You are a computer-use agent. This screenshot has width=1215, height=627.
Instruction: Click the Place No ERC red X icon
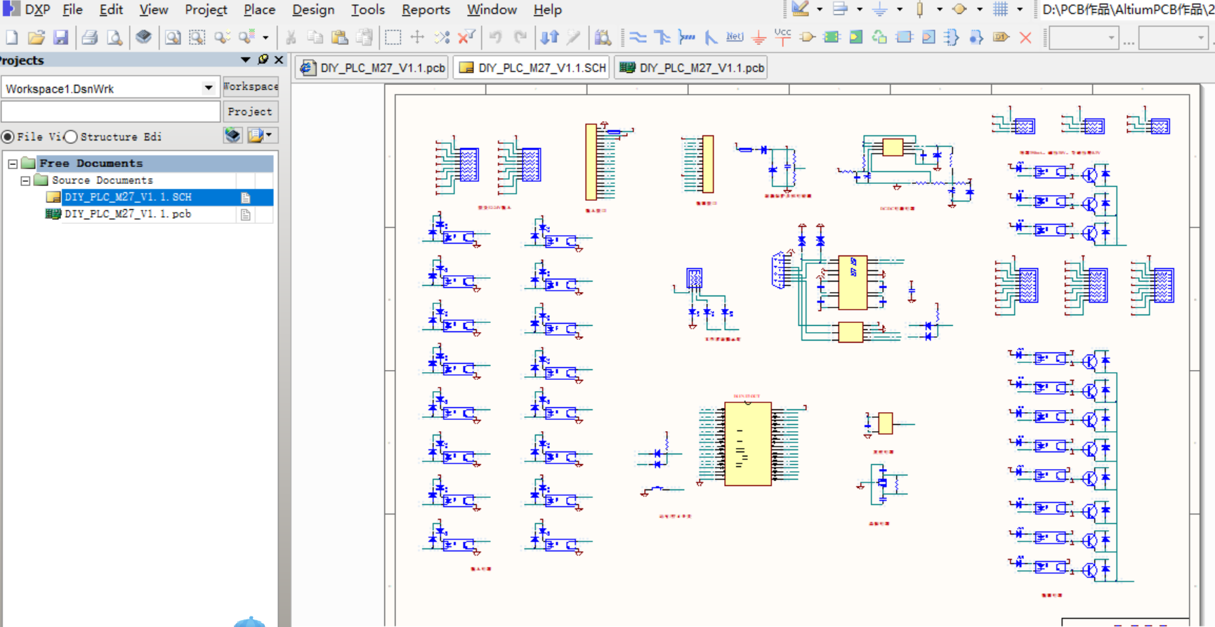pyautogui.click(x=1025, y=37)
